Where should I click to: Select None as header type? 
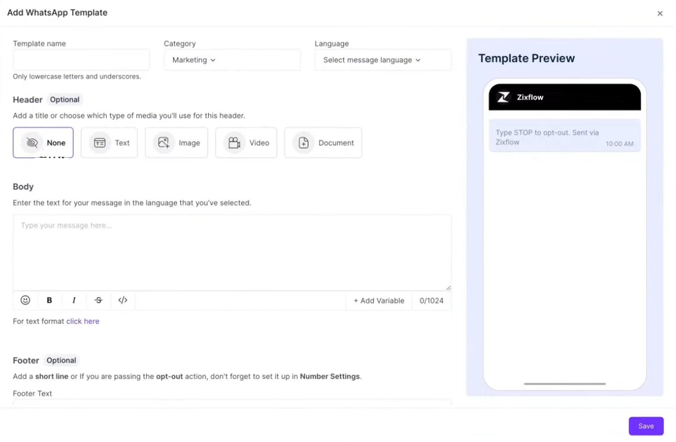click(x=43, y=143)
